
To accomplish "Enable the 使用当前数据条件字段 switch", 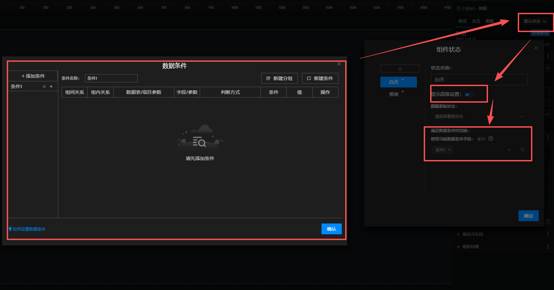I will [481, 139].
